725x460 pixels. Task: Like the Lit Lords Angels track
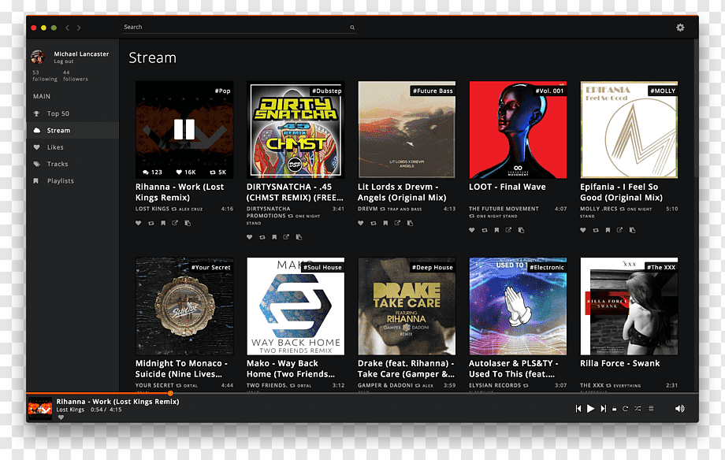point(361,223)
